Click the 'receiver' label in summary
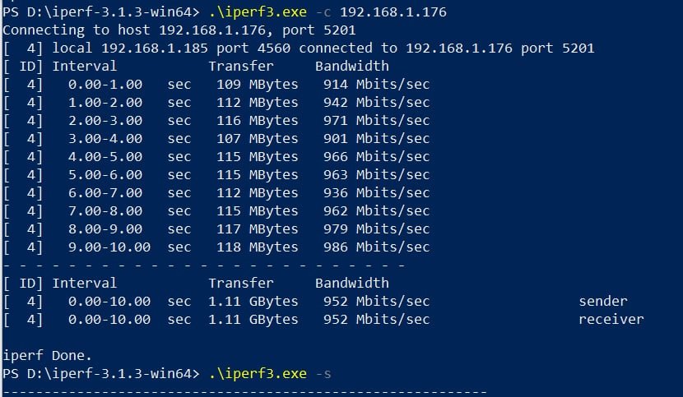 coord(611,319)
